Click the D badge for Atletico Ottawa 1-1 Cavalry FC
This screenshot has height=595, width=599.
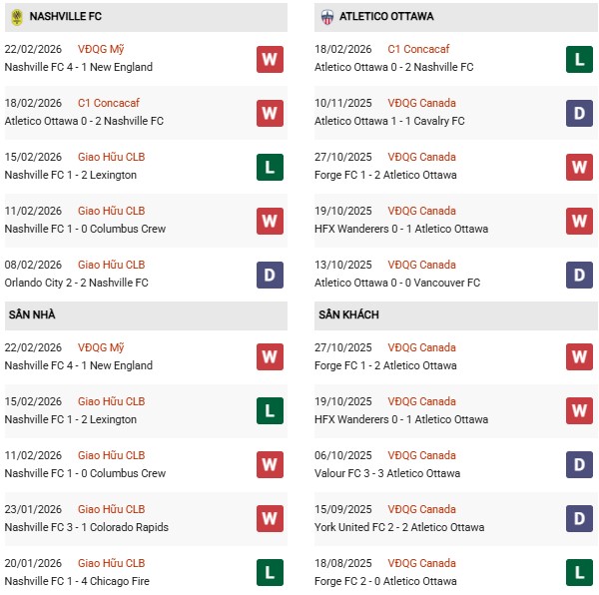(x=580, y=113)
